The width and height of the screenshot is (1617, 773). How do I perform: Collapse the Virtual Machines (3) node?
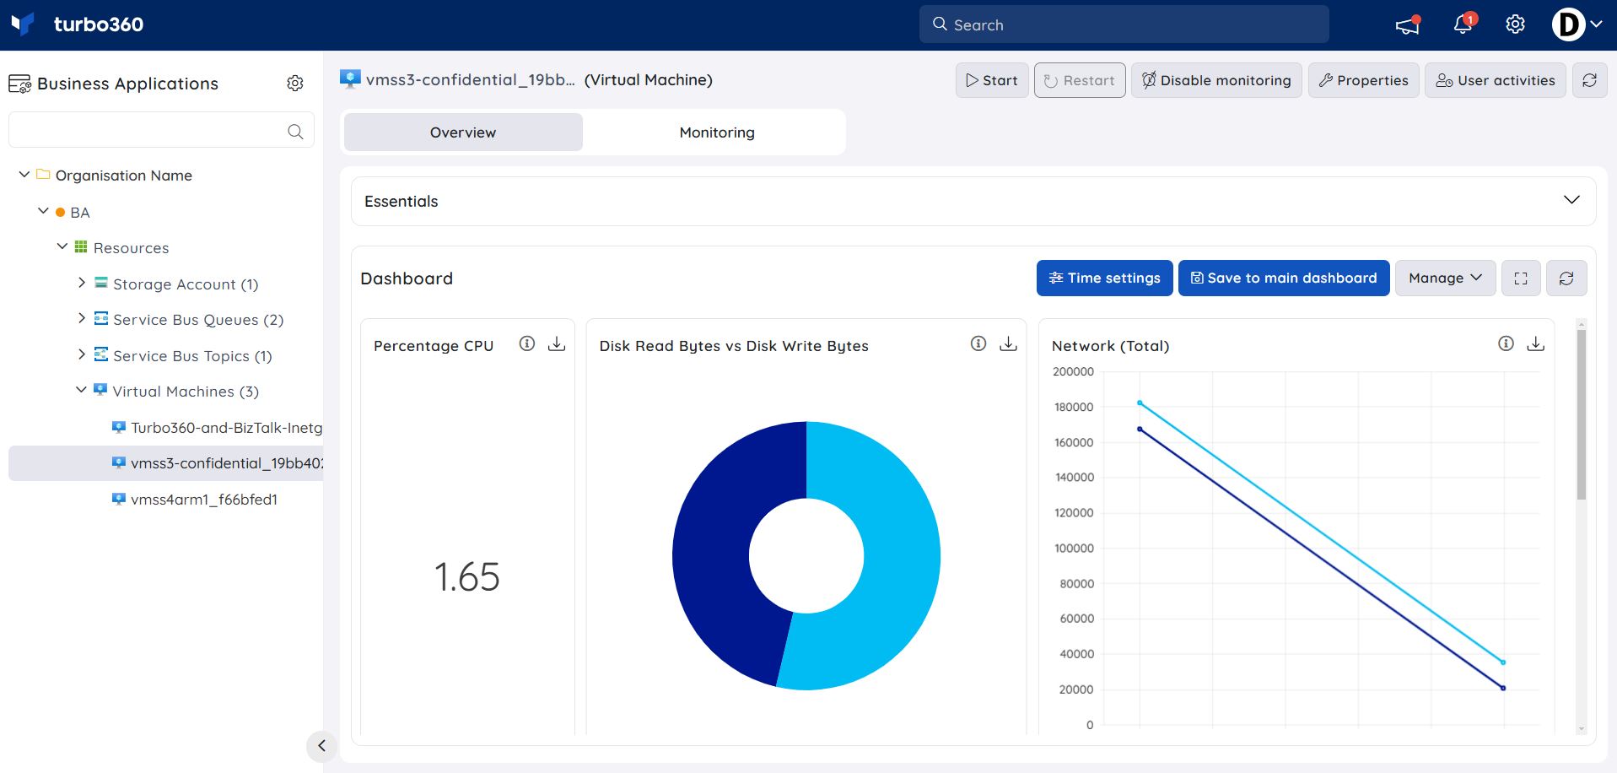pos(81,390)
